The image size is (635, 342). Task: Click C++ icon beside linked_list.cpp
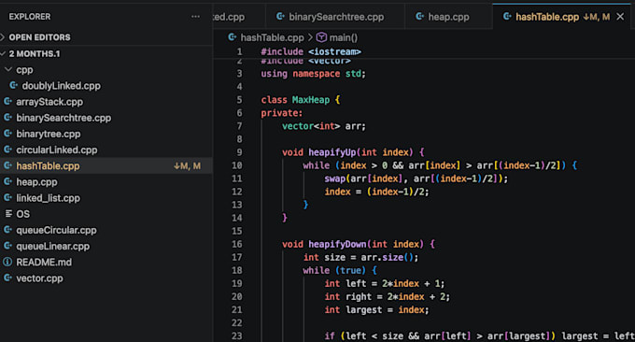pos(7,198)
